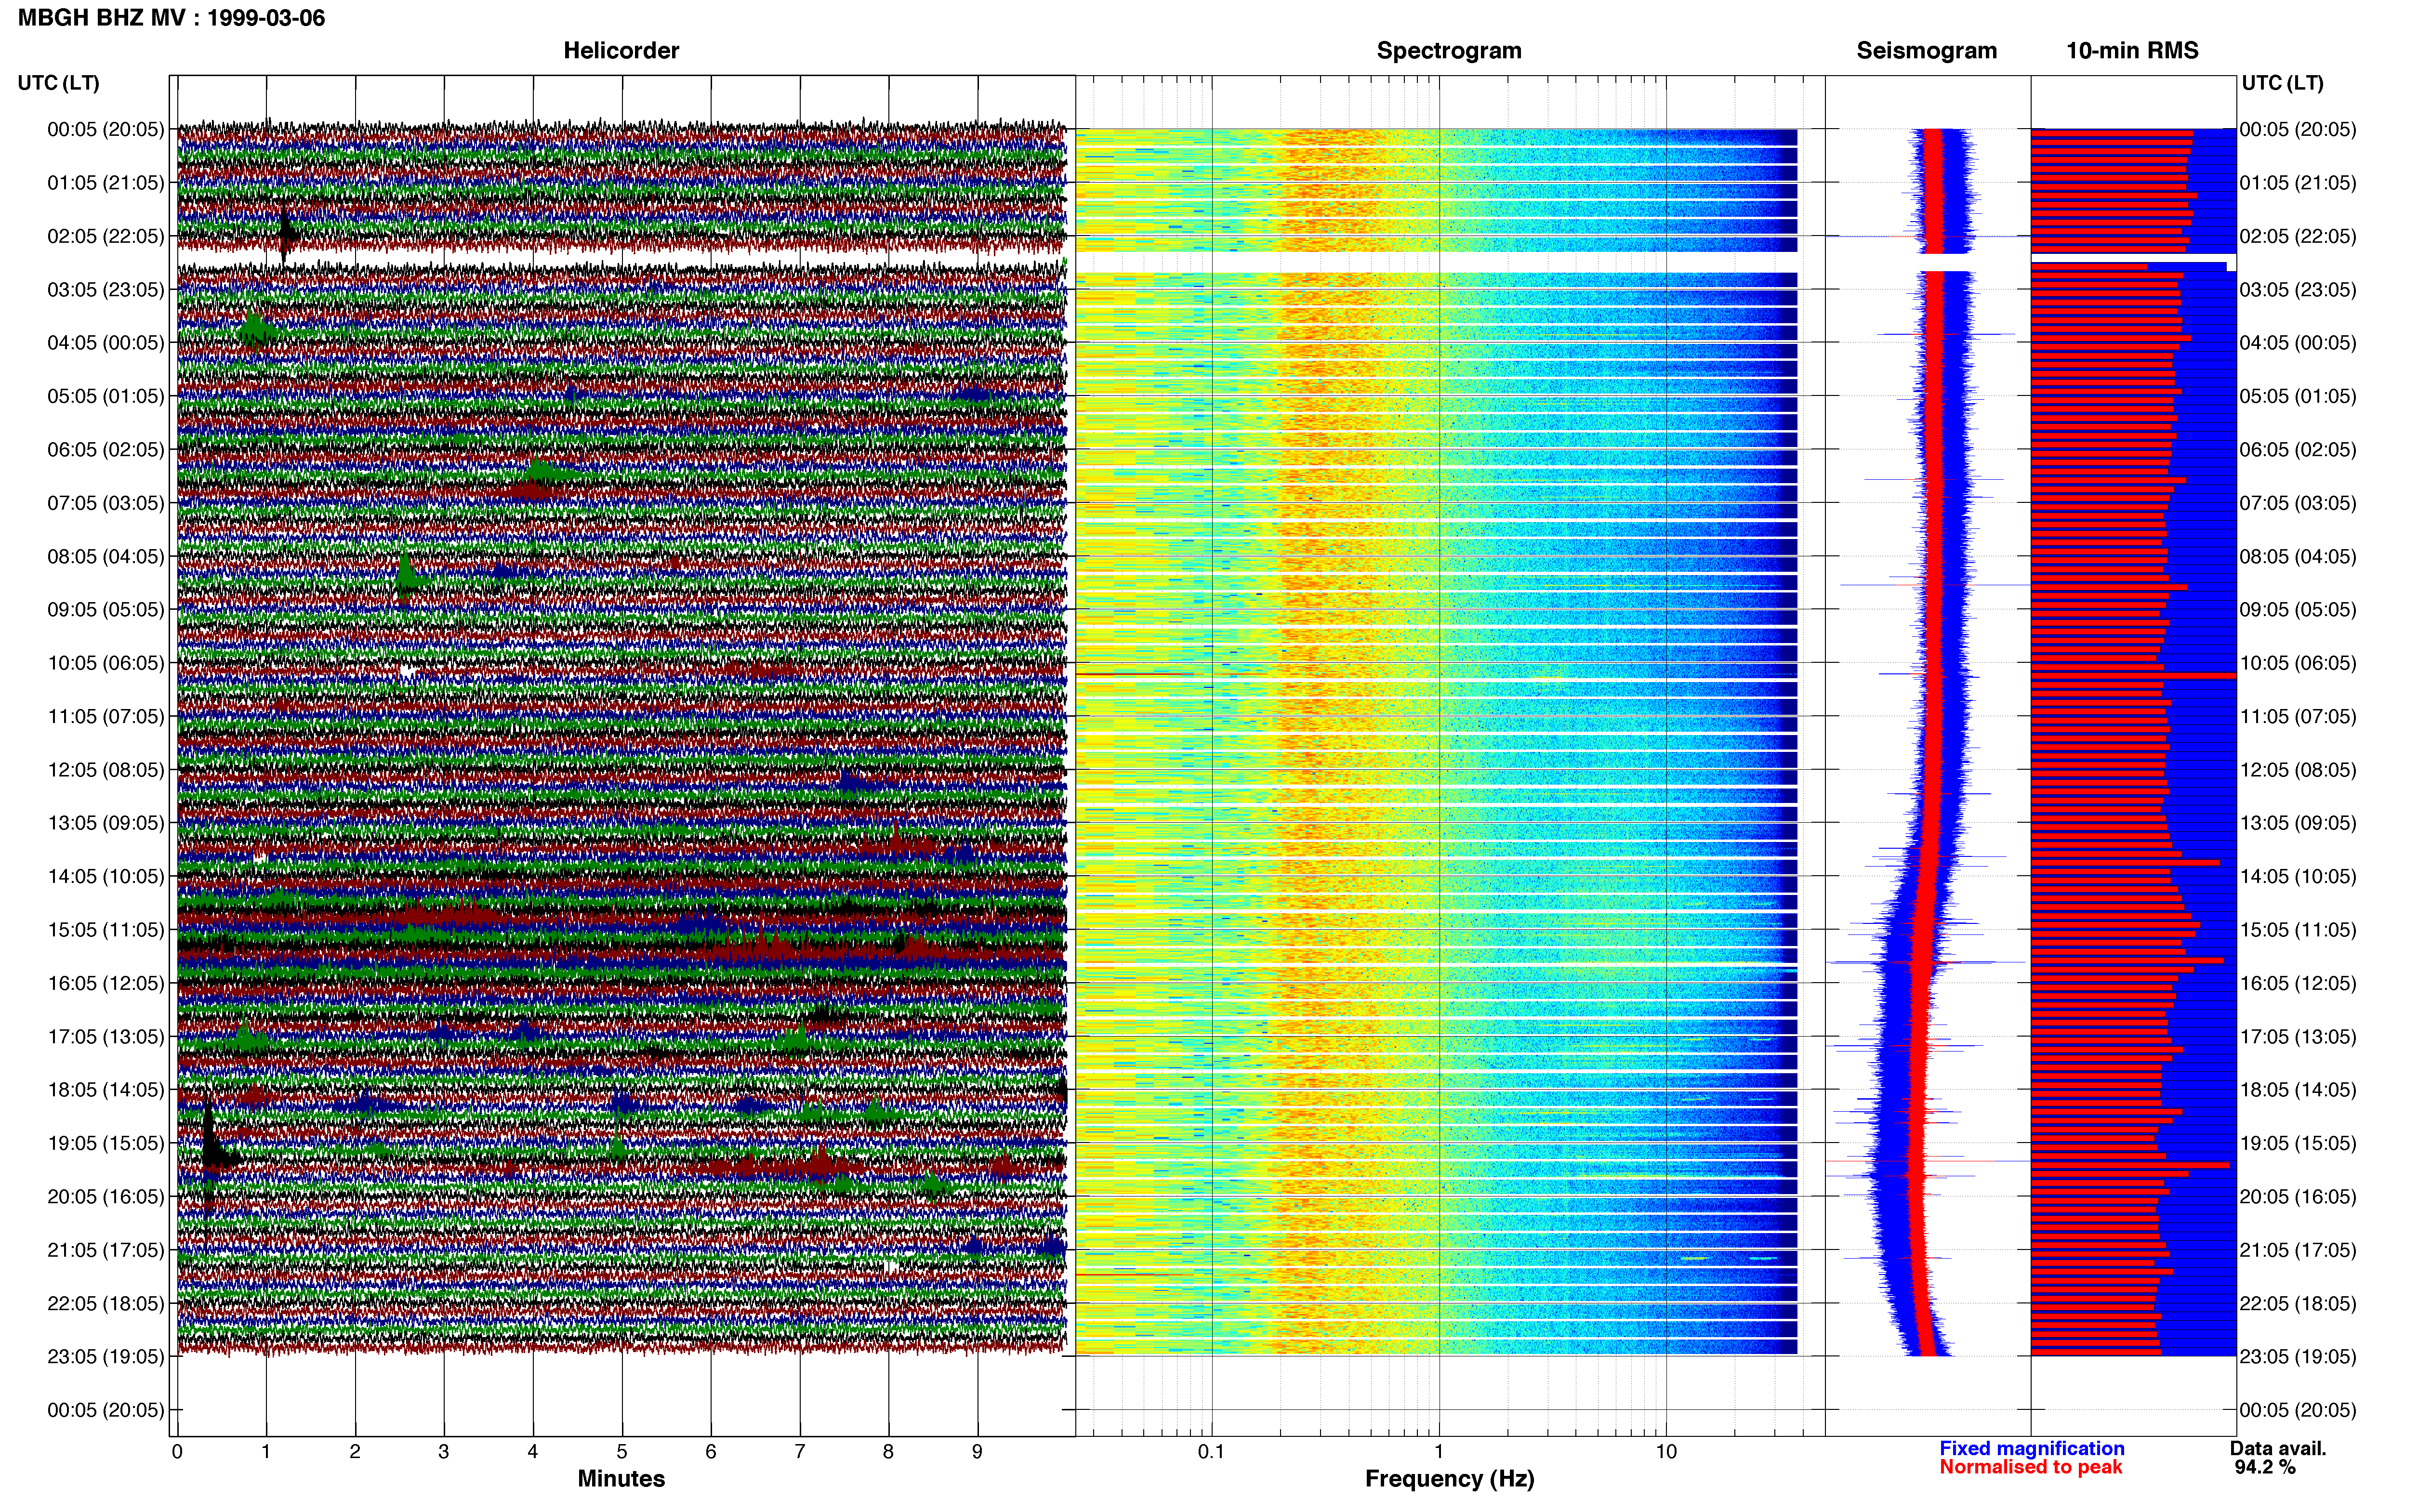This screenshot has height=1512, width=2418.
Task: Click the white data-gap band in the spectrogram
Action: pyautogui.click(x=1437, y=262)
